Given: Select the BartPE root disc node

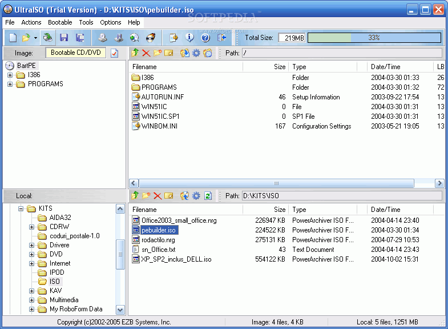Looking at the screenshot, I should pos(26,66).
